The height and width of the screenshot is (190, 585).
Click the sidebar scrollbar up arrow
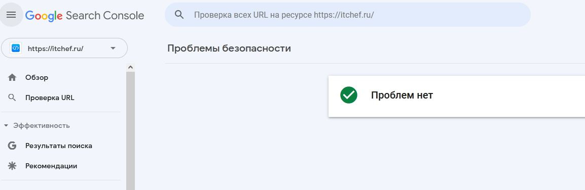[x=130, y=67]
